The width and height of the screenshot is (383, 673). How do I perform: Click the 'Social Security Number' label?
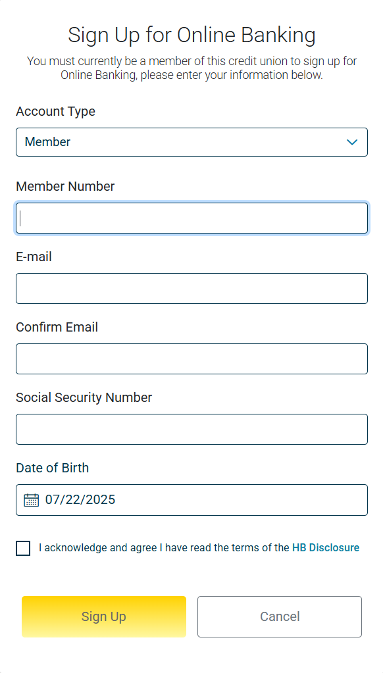click(x=84, y=397)
